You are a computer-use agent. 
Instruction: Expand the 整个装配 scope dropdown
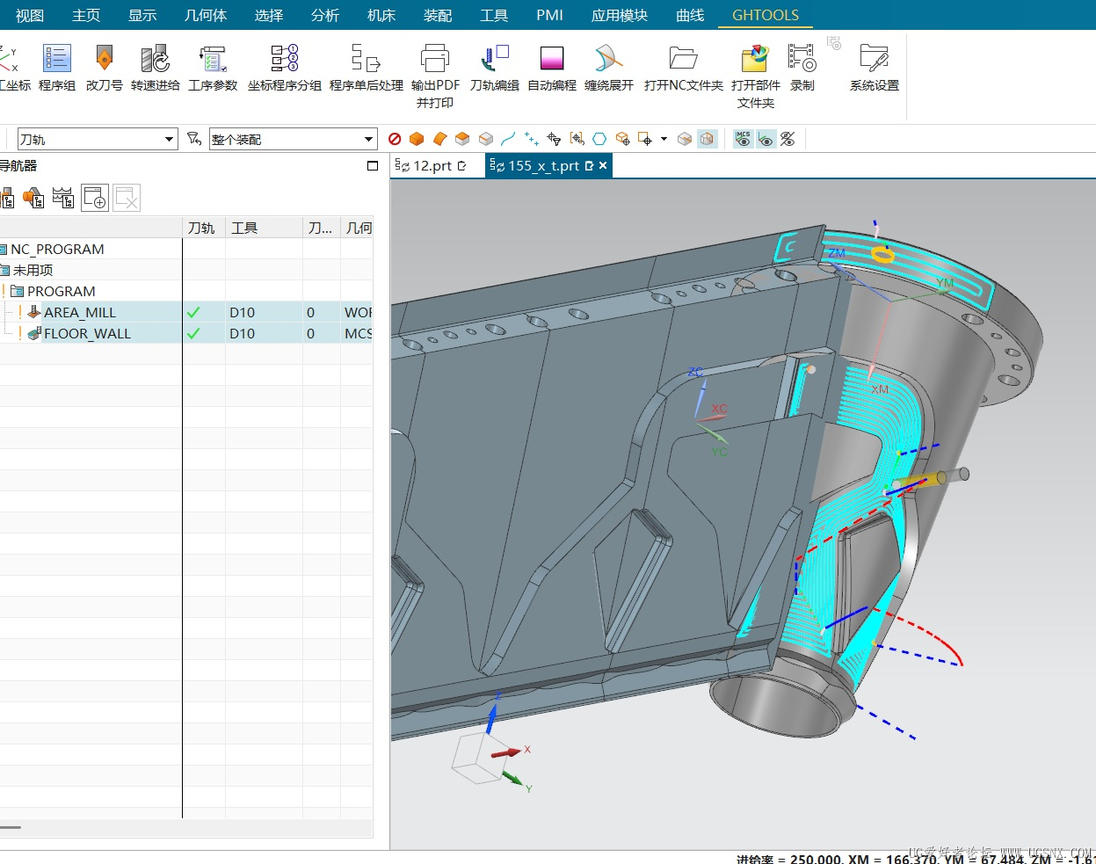pos(368,140)
